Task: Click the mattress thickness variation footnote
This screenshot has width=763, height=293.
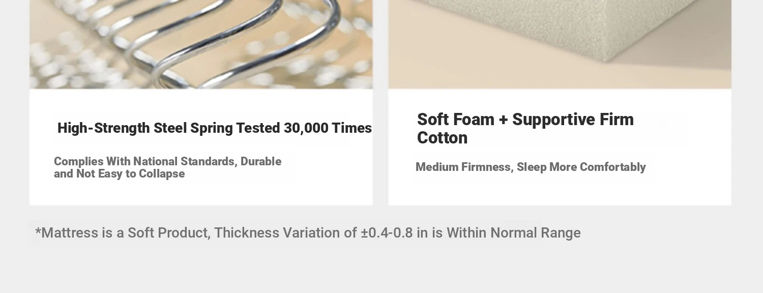Action: [308, 233]
